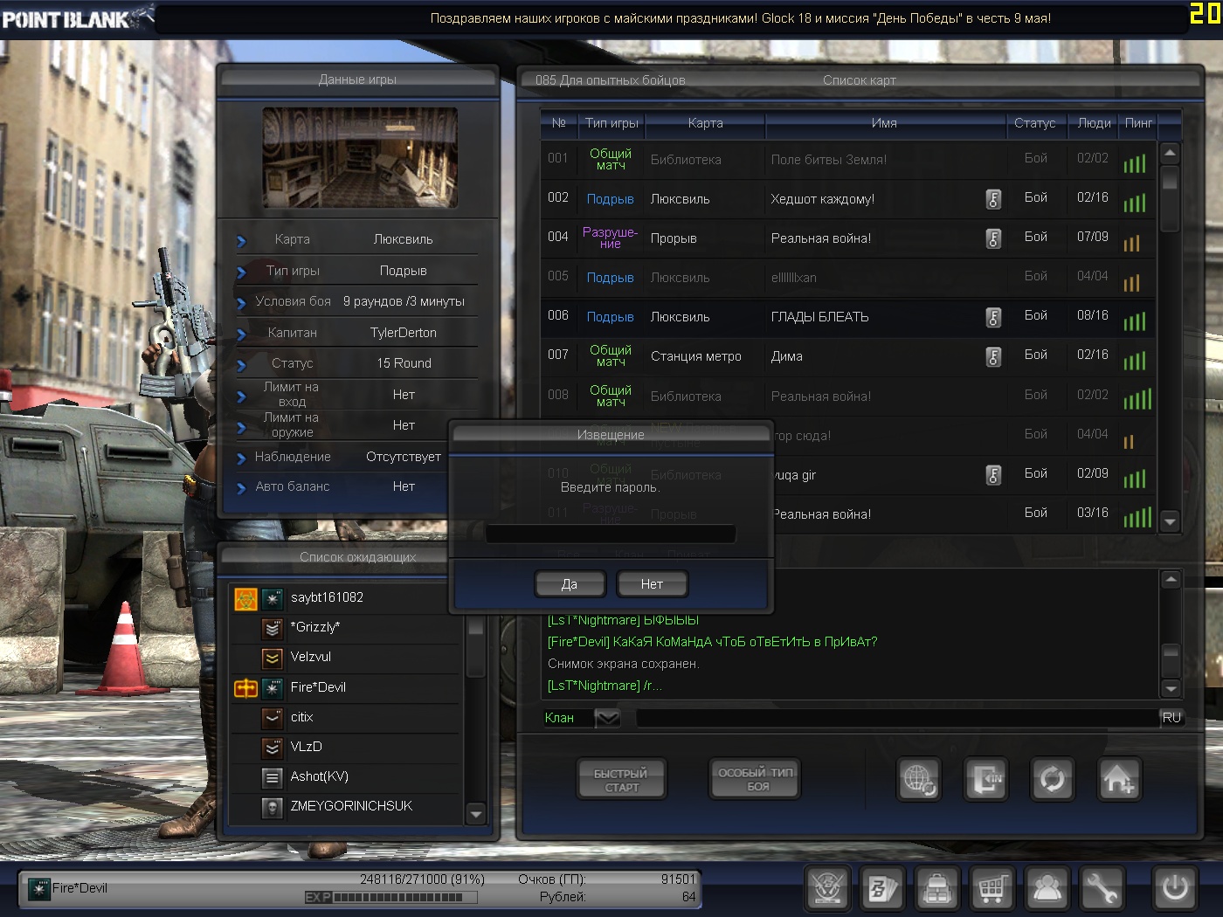Click the enter room door icon
Screen dimensions: 1223x917
[986, 778]
